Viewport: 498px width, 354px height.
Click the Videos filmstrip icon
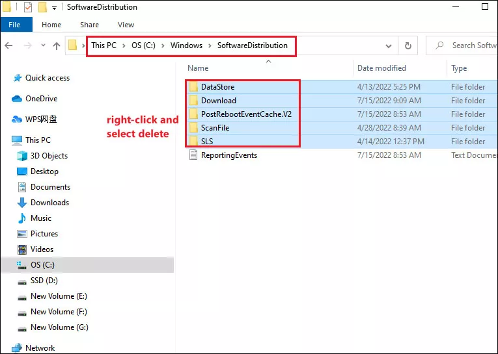point(22,249)
